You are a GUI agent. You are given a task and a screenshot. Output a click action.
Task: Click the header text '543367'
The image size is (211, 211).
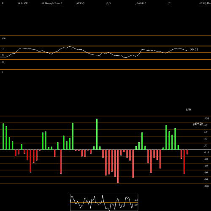tap(141, 3)
